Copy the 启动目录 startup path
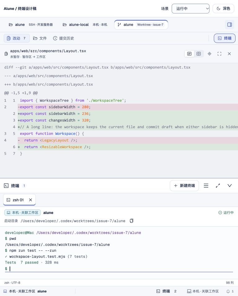This screenshot has height=296, width=238. pos(132,221)
